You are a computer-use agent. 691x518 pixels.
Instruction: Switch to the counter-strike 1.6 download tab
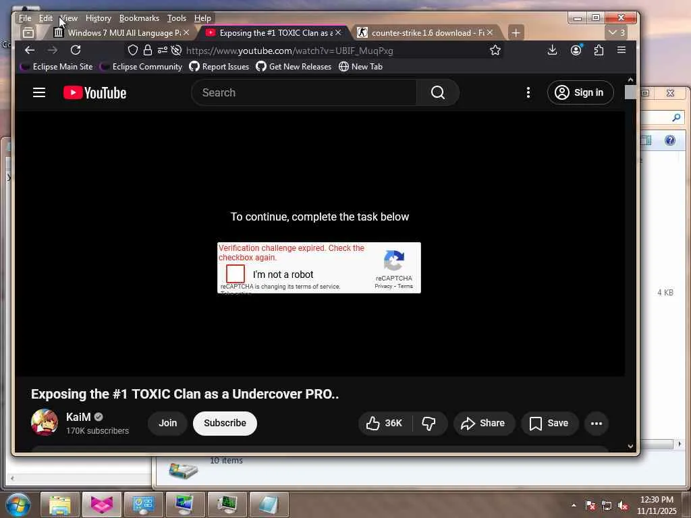(x=422, y=32)
